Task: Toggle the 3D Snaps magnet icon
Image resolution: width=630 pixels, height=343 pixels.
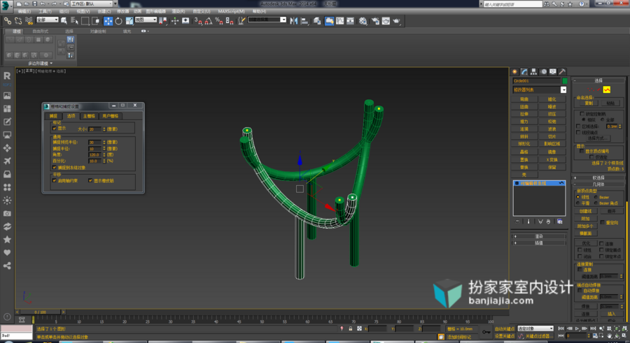Action: [x=199, y=21]
